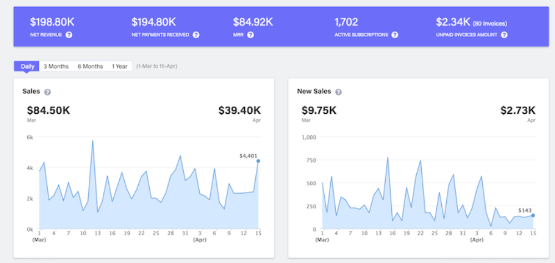Click the Sales chart peak near March 12
This screenshot has height=263, width=555.
pyautogui.click(x=93, y=140)
